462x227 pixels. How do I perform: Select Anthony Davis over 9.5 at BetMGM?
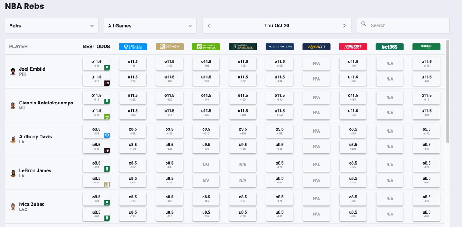pos(169,131)
